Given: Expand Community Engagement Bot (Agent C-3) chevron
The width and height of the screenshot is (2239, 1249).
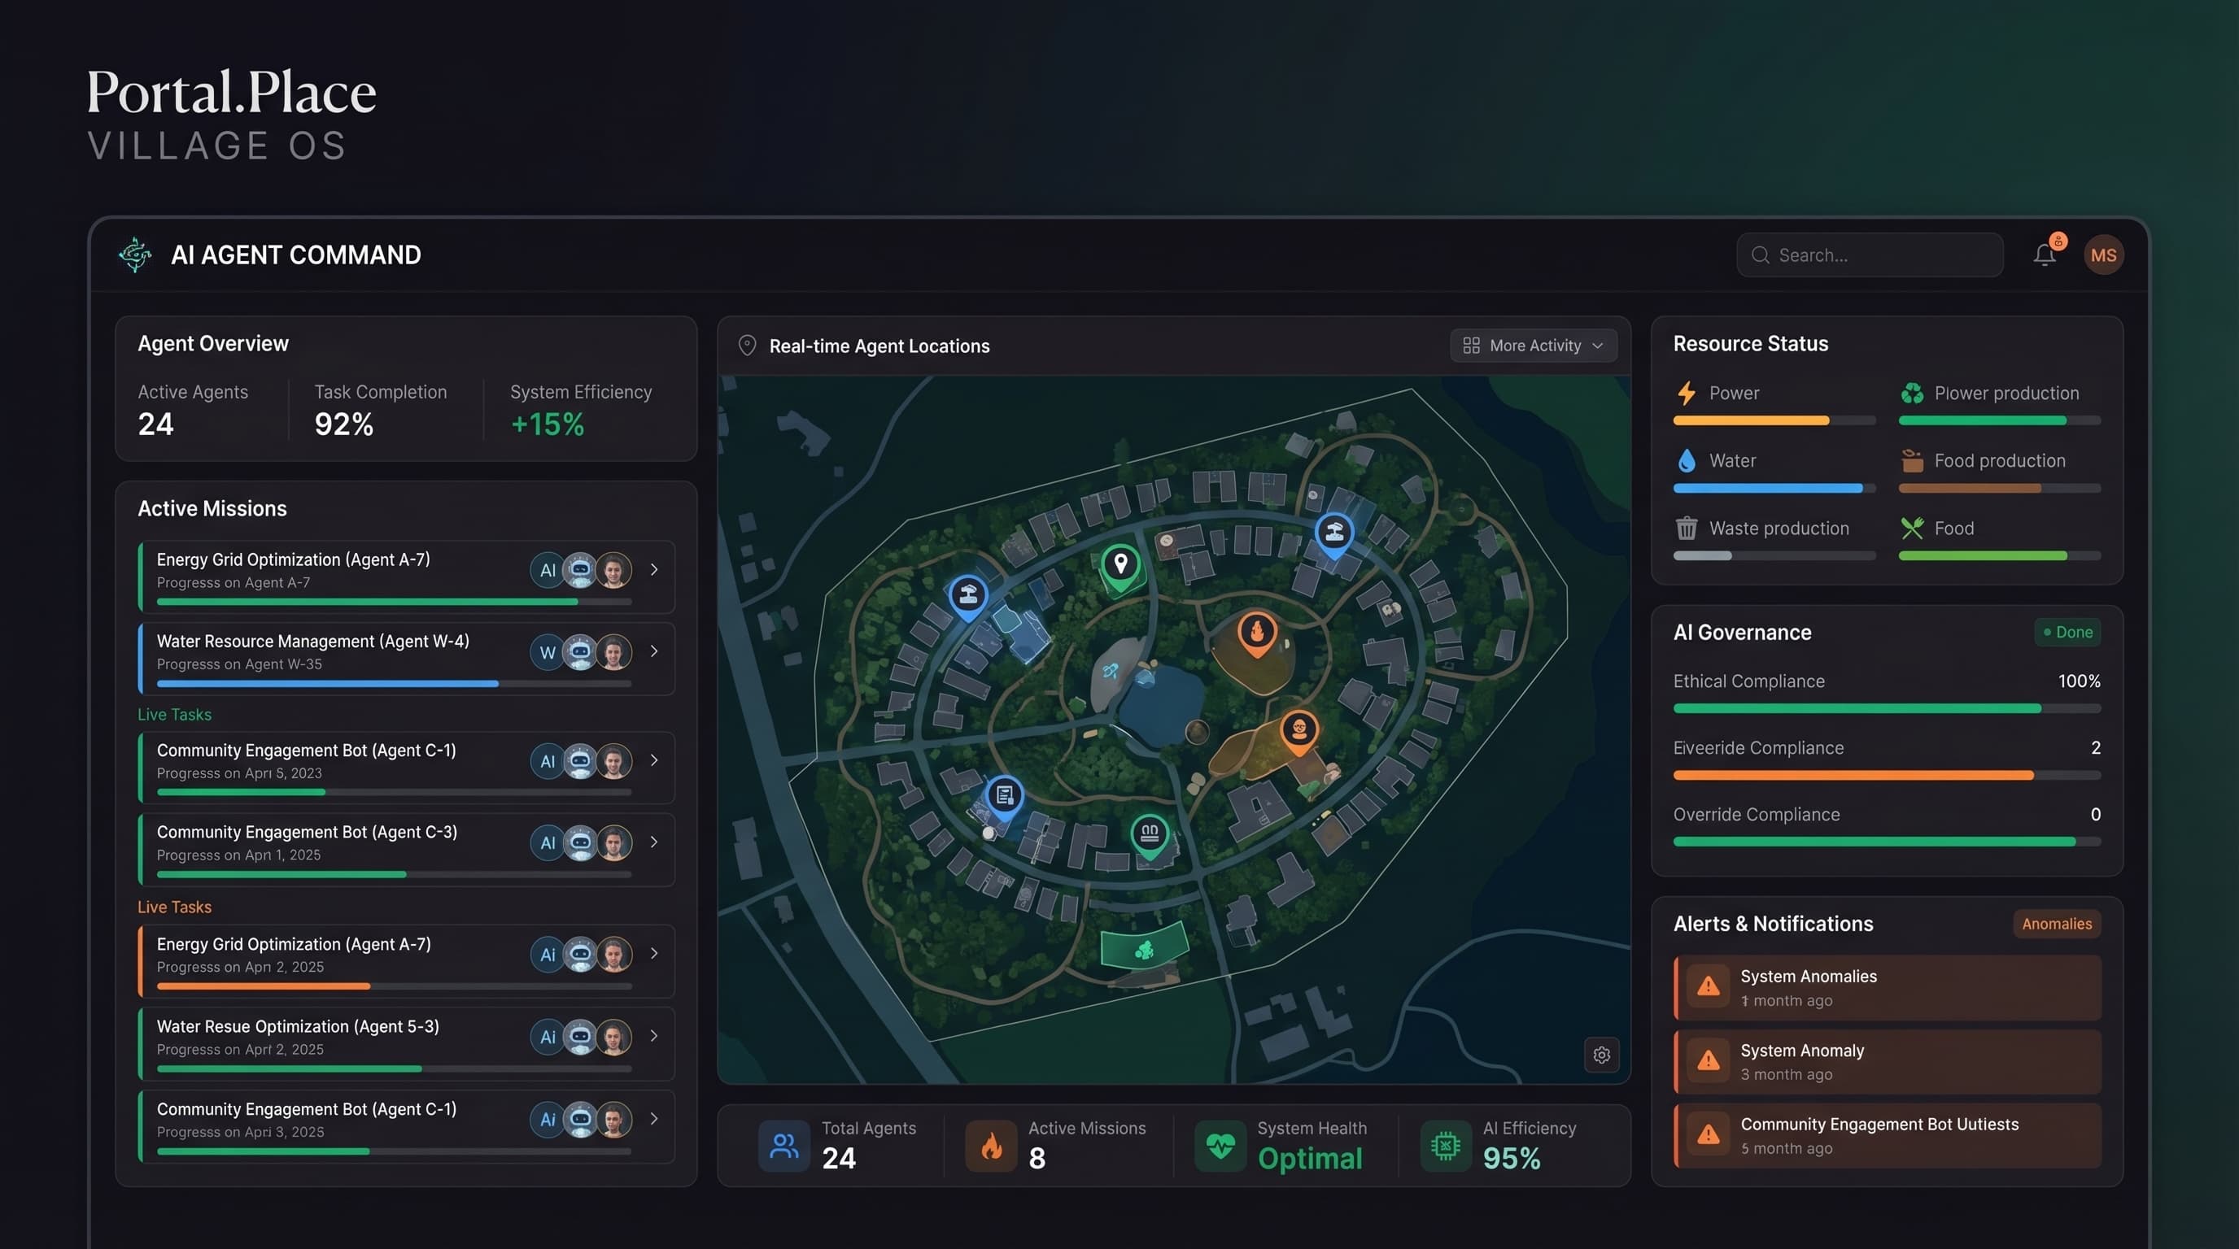Looking at the screenshot, I should pyautogui.click(x=653, y=842).
